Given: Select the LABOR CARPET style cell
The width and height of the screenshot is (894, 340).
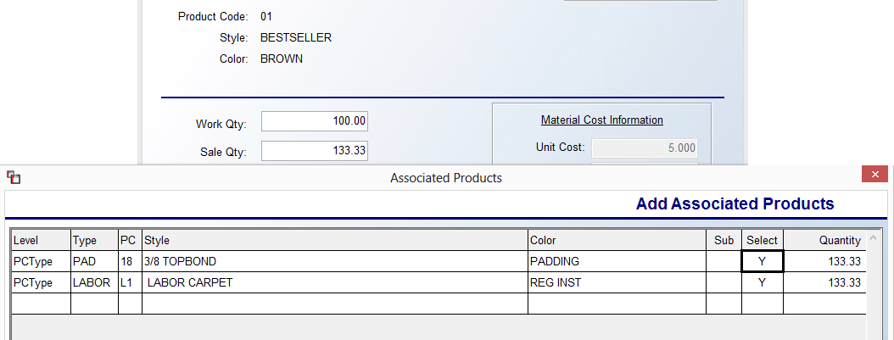Looking at the screenshot, I should 335,282.
